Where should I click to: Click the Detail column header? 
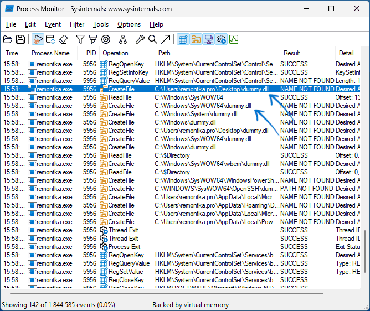pos(348,53)
